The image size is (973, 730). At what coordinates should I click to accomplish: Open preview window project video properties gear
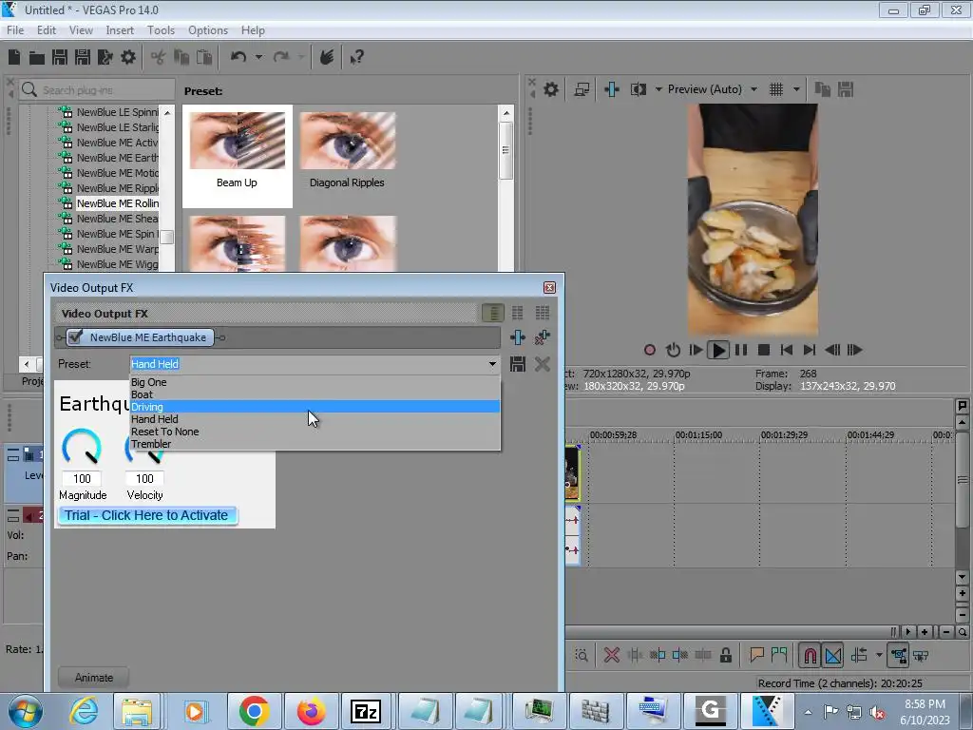[x=551, y=89]
